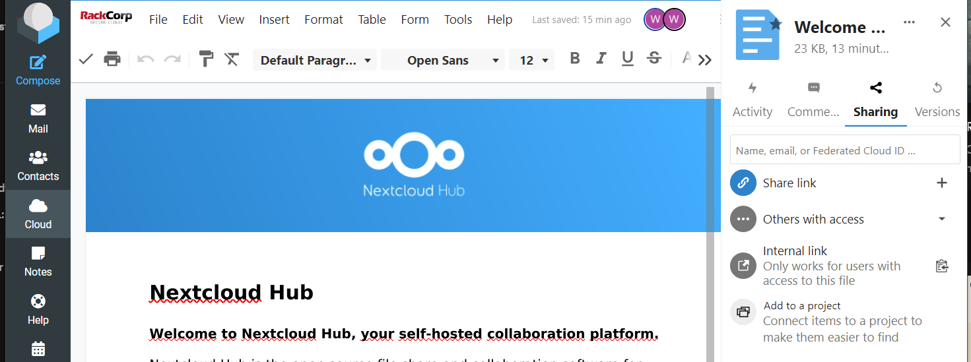The image size is (971, 362).
Task: Open the Open Sans font dropdown
Action: click(443, 60)
